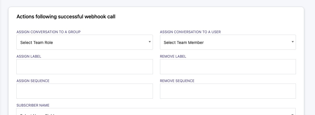Click the 'ASSIGN LABEL' text

29,56
